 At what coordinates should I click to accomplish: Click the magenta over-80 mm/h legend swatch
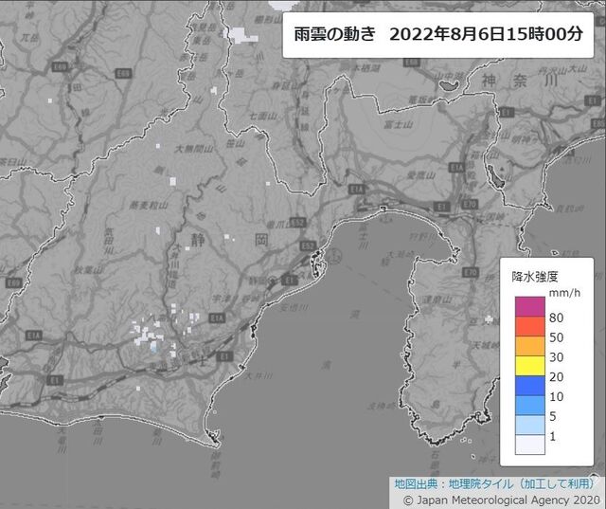[x=530, y=307]
